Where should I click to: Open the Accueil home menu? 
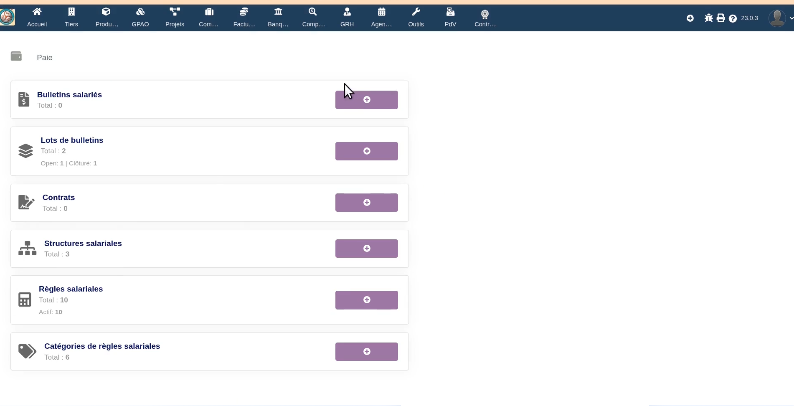point(37,18)
